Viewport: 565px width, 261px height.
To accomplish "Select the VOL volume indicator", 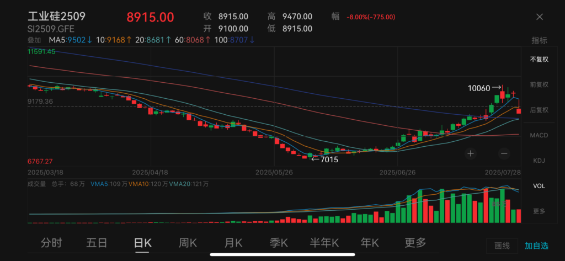I will pos(539,186).
